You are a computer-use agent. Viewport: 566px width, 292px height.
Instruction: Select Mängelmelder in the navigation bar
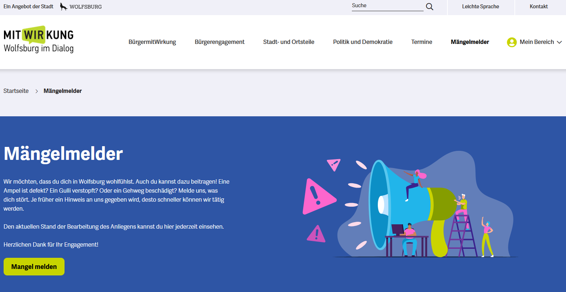(470, 42)
